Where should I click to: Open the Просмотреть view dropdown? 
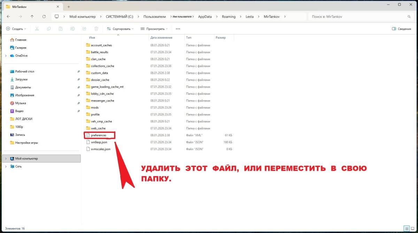pos(154,29)
